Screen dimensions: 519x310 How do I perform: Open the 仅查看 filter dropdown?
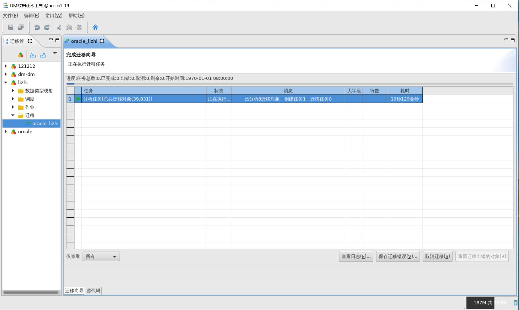click(x=101, y=256)
